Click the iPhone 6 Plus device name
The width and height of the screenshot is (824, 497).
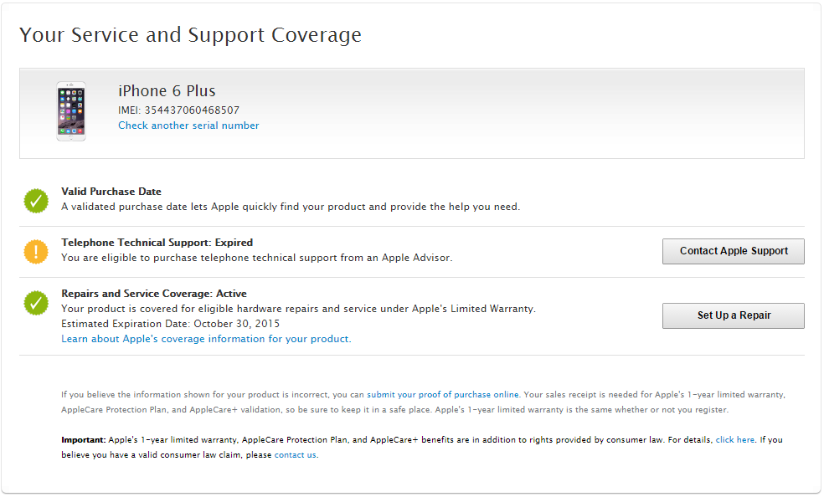[x=167, y=91]
